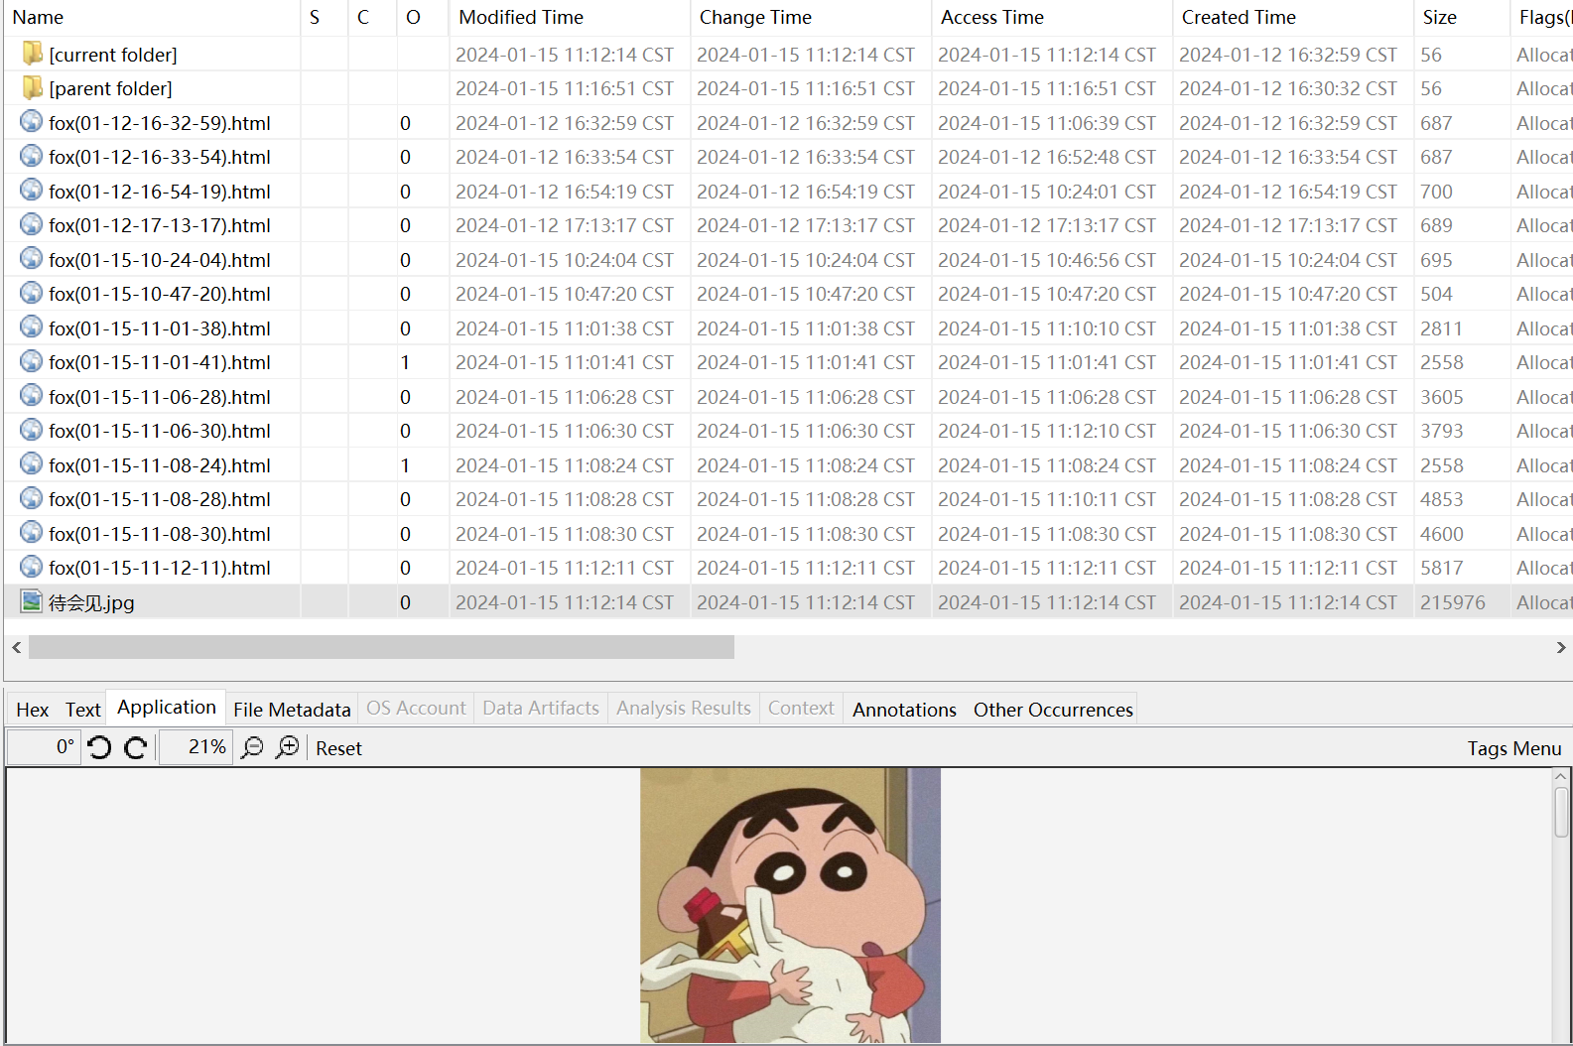Select the fox(01-15-11-08-28).html file icon
The image size is (1573, 1046).
coord(32,499)
